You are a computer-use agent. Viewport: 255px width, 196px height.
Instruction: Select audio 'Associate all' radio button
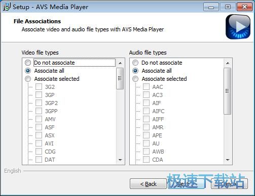135,71
